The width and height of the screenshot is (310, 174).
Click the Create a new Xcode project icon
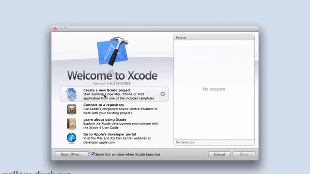(71, 94)
